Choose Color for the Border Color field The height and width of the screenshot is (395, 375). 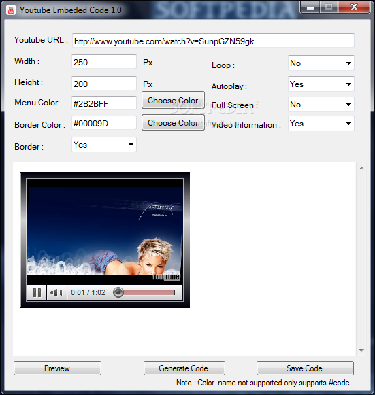point(173,122)
